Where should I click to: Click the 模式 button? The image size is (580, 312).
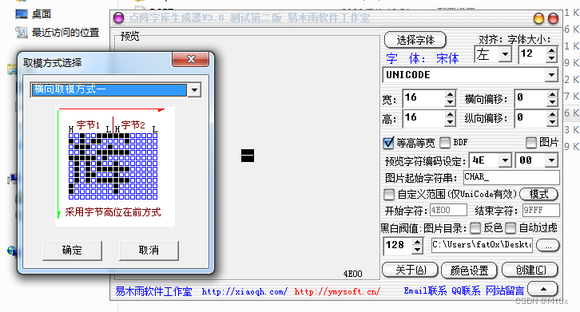(538, 195)
